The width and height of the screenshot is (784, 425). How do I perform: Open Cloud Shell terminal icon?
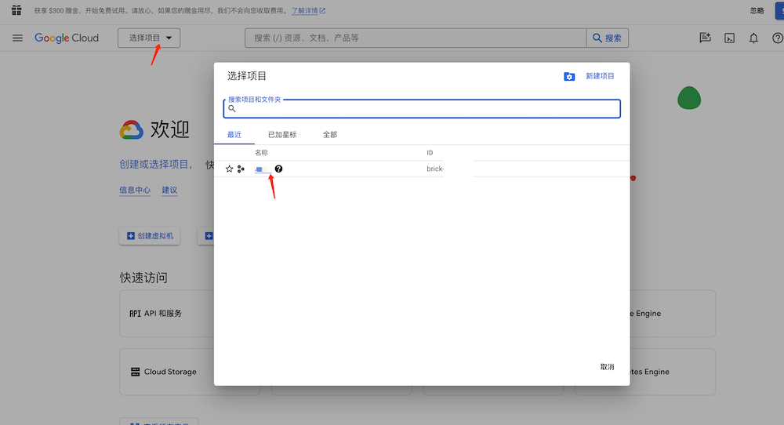pyautogui.click(x=729, y=38)
